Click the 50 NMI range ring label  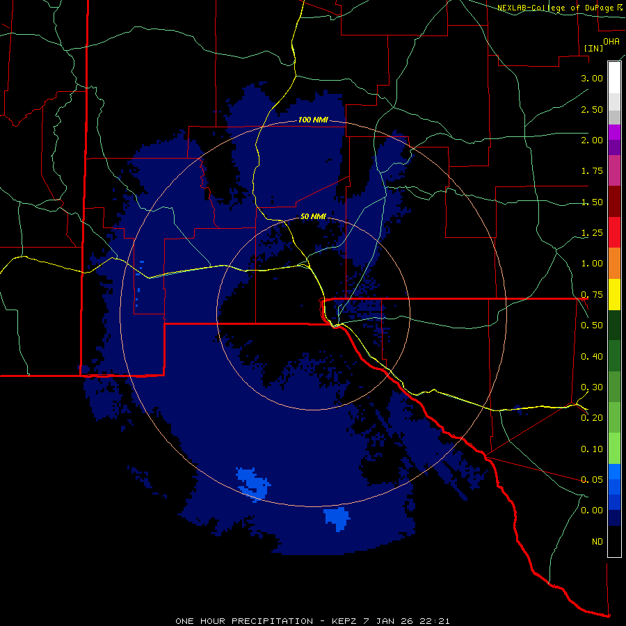pos(313,216)
